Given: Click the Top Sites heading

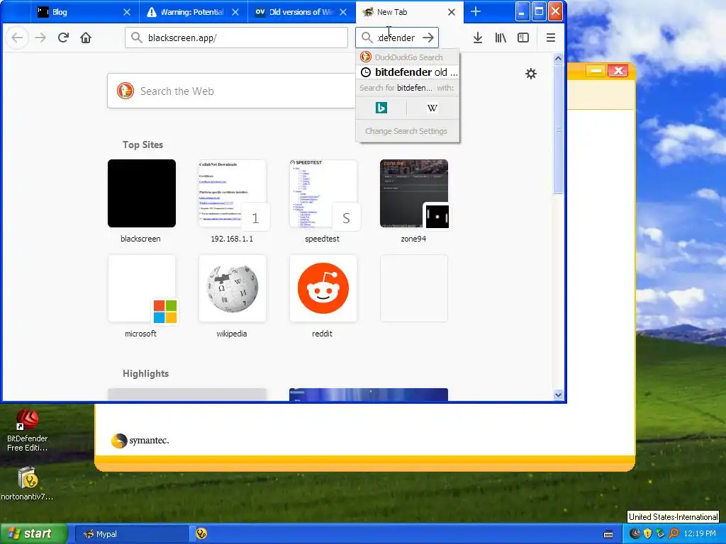Looking at the screenshot, I should tap(143, 144).
